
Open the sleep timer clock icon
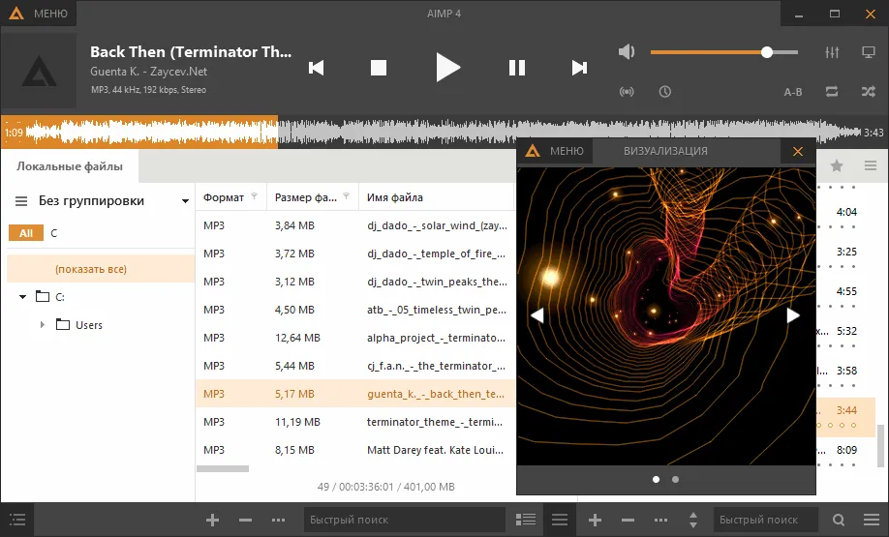click(x=665, y=91)
